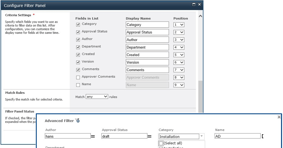
Task: Close the Configure Filter Panel dialog
Action: click(x=200, y=4)
